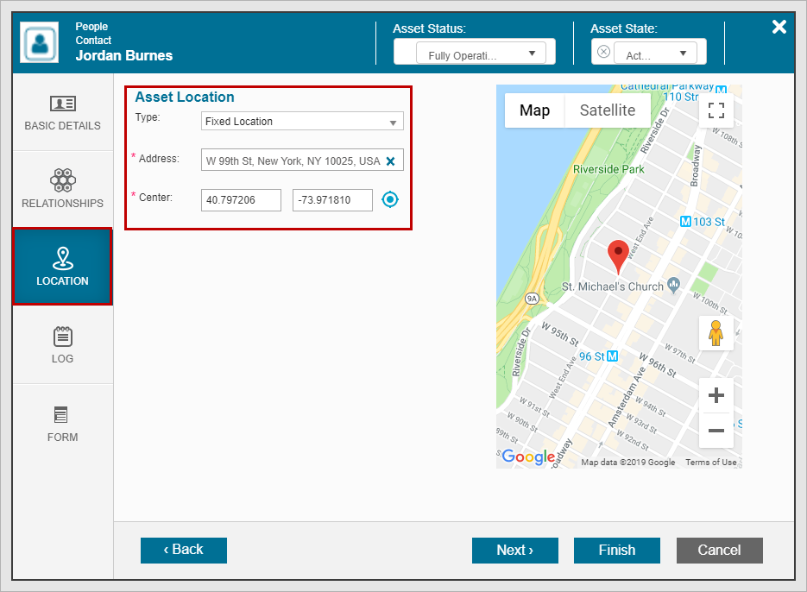Screen dimensions: 807x592
Task: Switch map to Map view
Action: [534, 110]
